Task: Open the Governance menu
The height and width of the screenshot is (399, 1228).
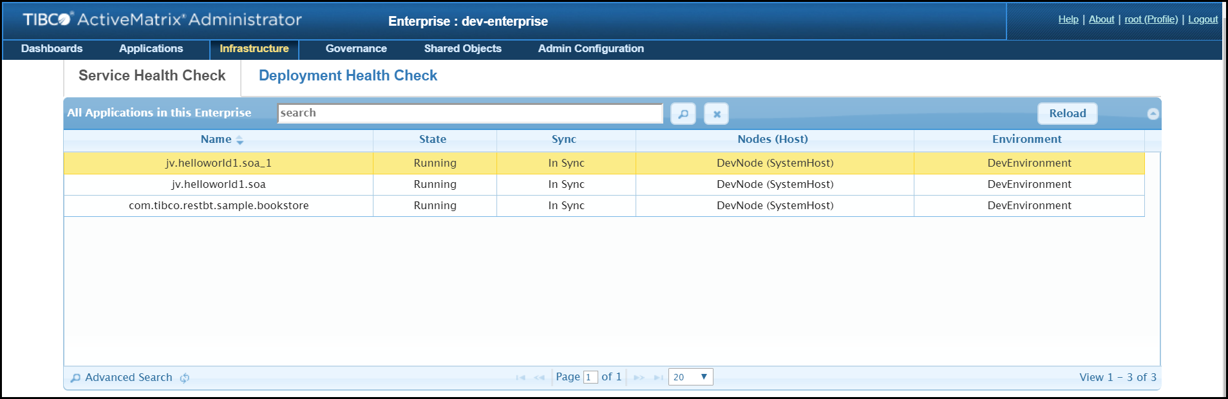Action: (x=356, y=49)
